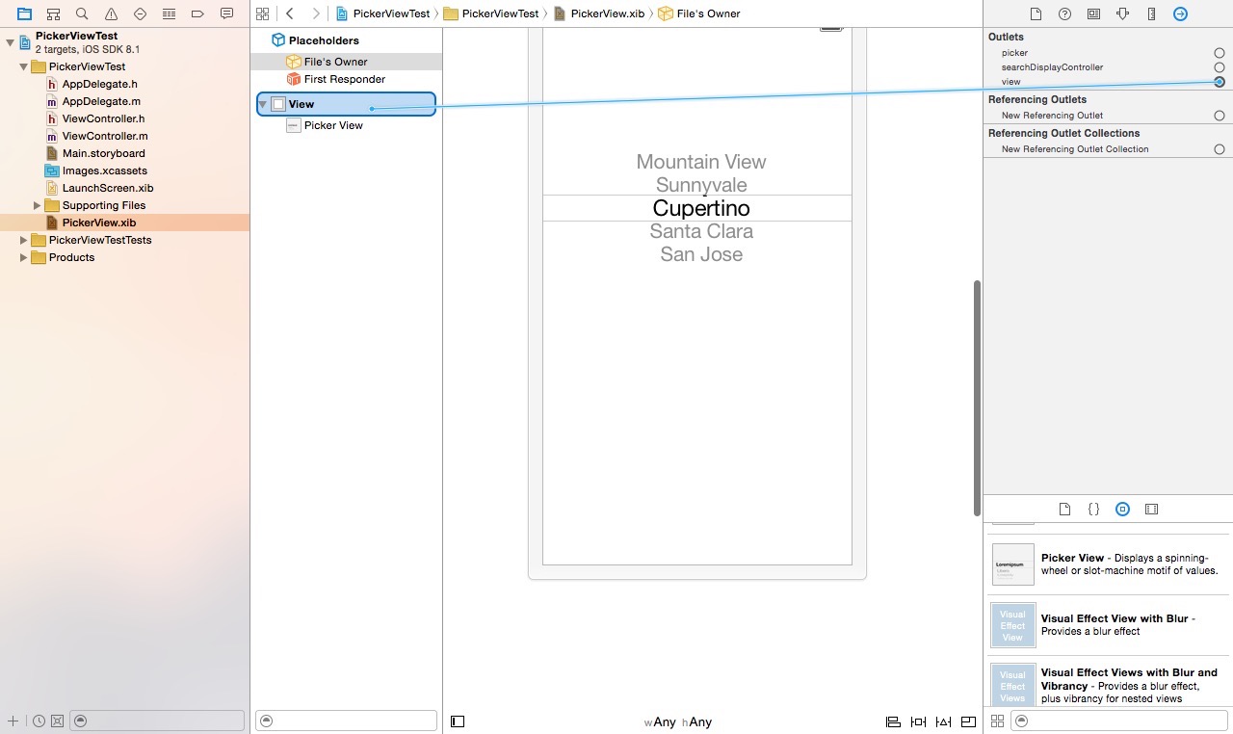Open ViewController.h file

(103, 118)
